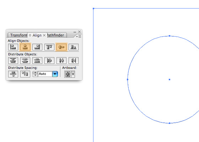
Task: Click Vertical Align Bottom icon
Action: pos(74,47)
